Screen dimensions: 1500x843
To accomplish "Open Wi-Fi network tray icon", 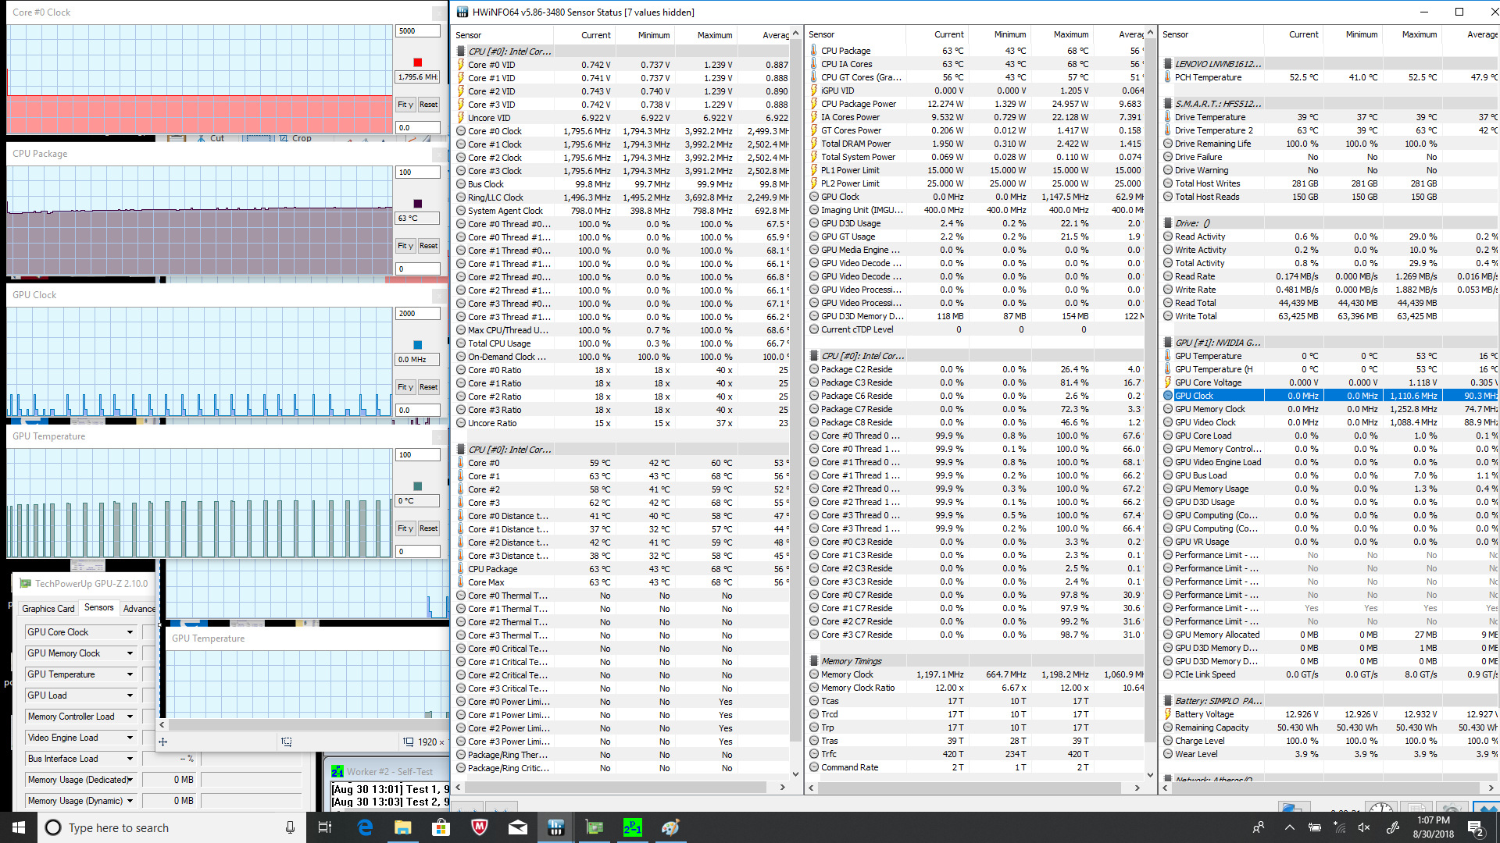I will [x=1340, y=827].
